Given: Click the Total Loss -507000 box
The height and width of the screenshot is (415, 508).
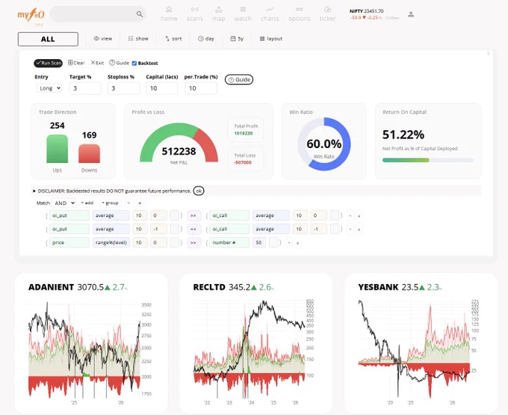Looking at the screenshot, I should pyautogui.click(x=246, y=159).
